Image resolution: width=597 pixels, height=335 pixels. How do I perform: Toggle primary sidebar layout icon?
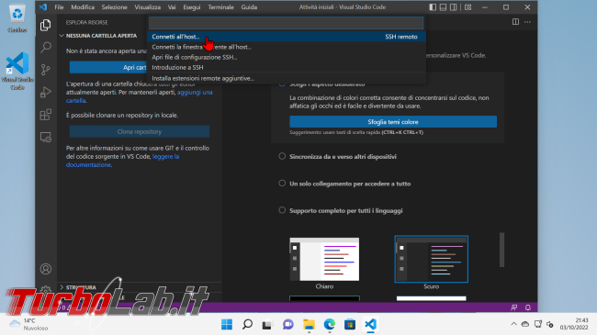pos(433,7)
